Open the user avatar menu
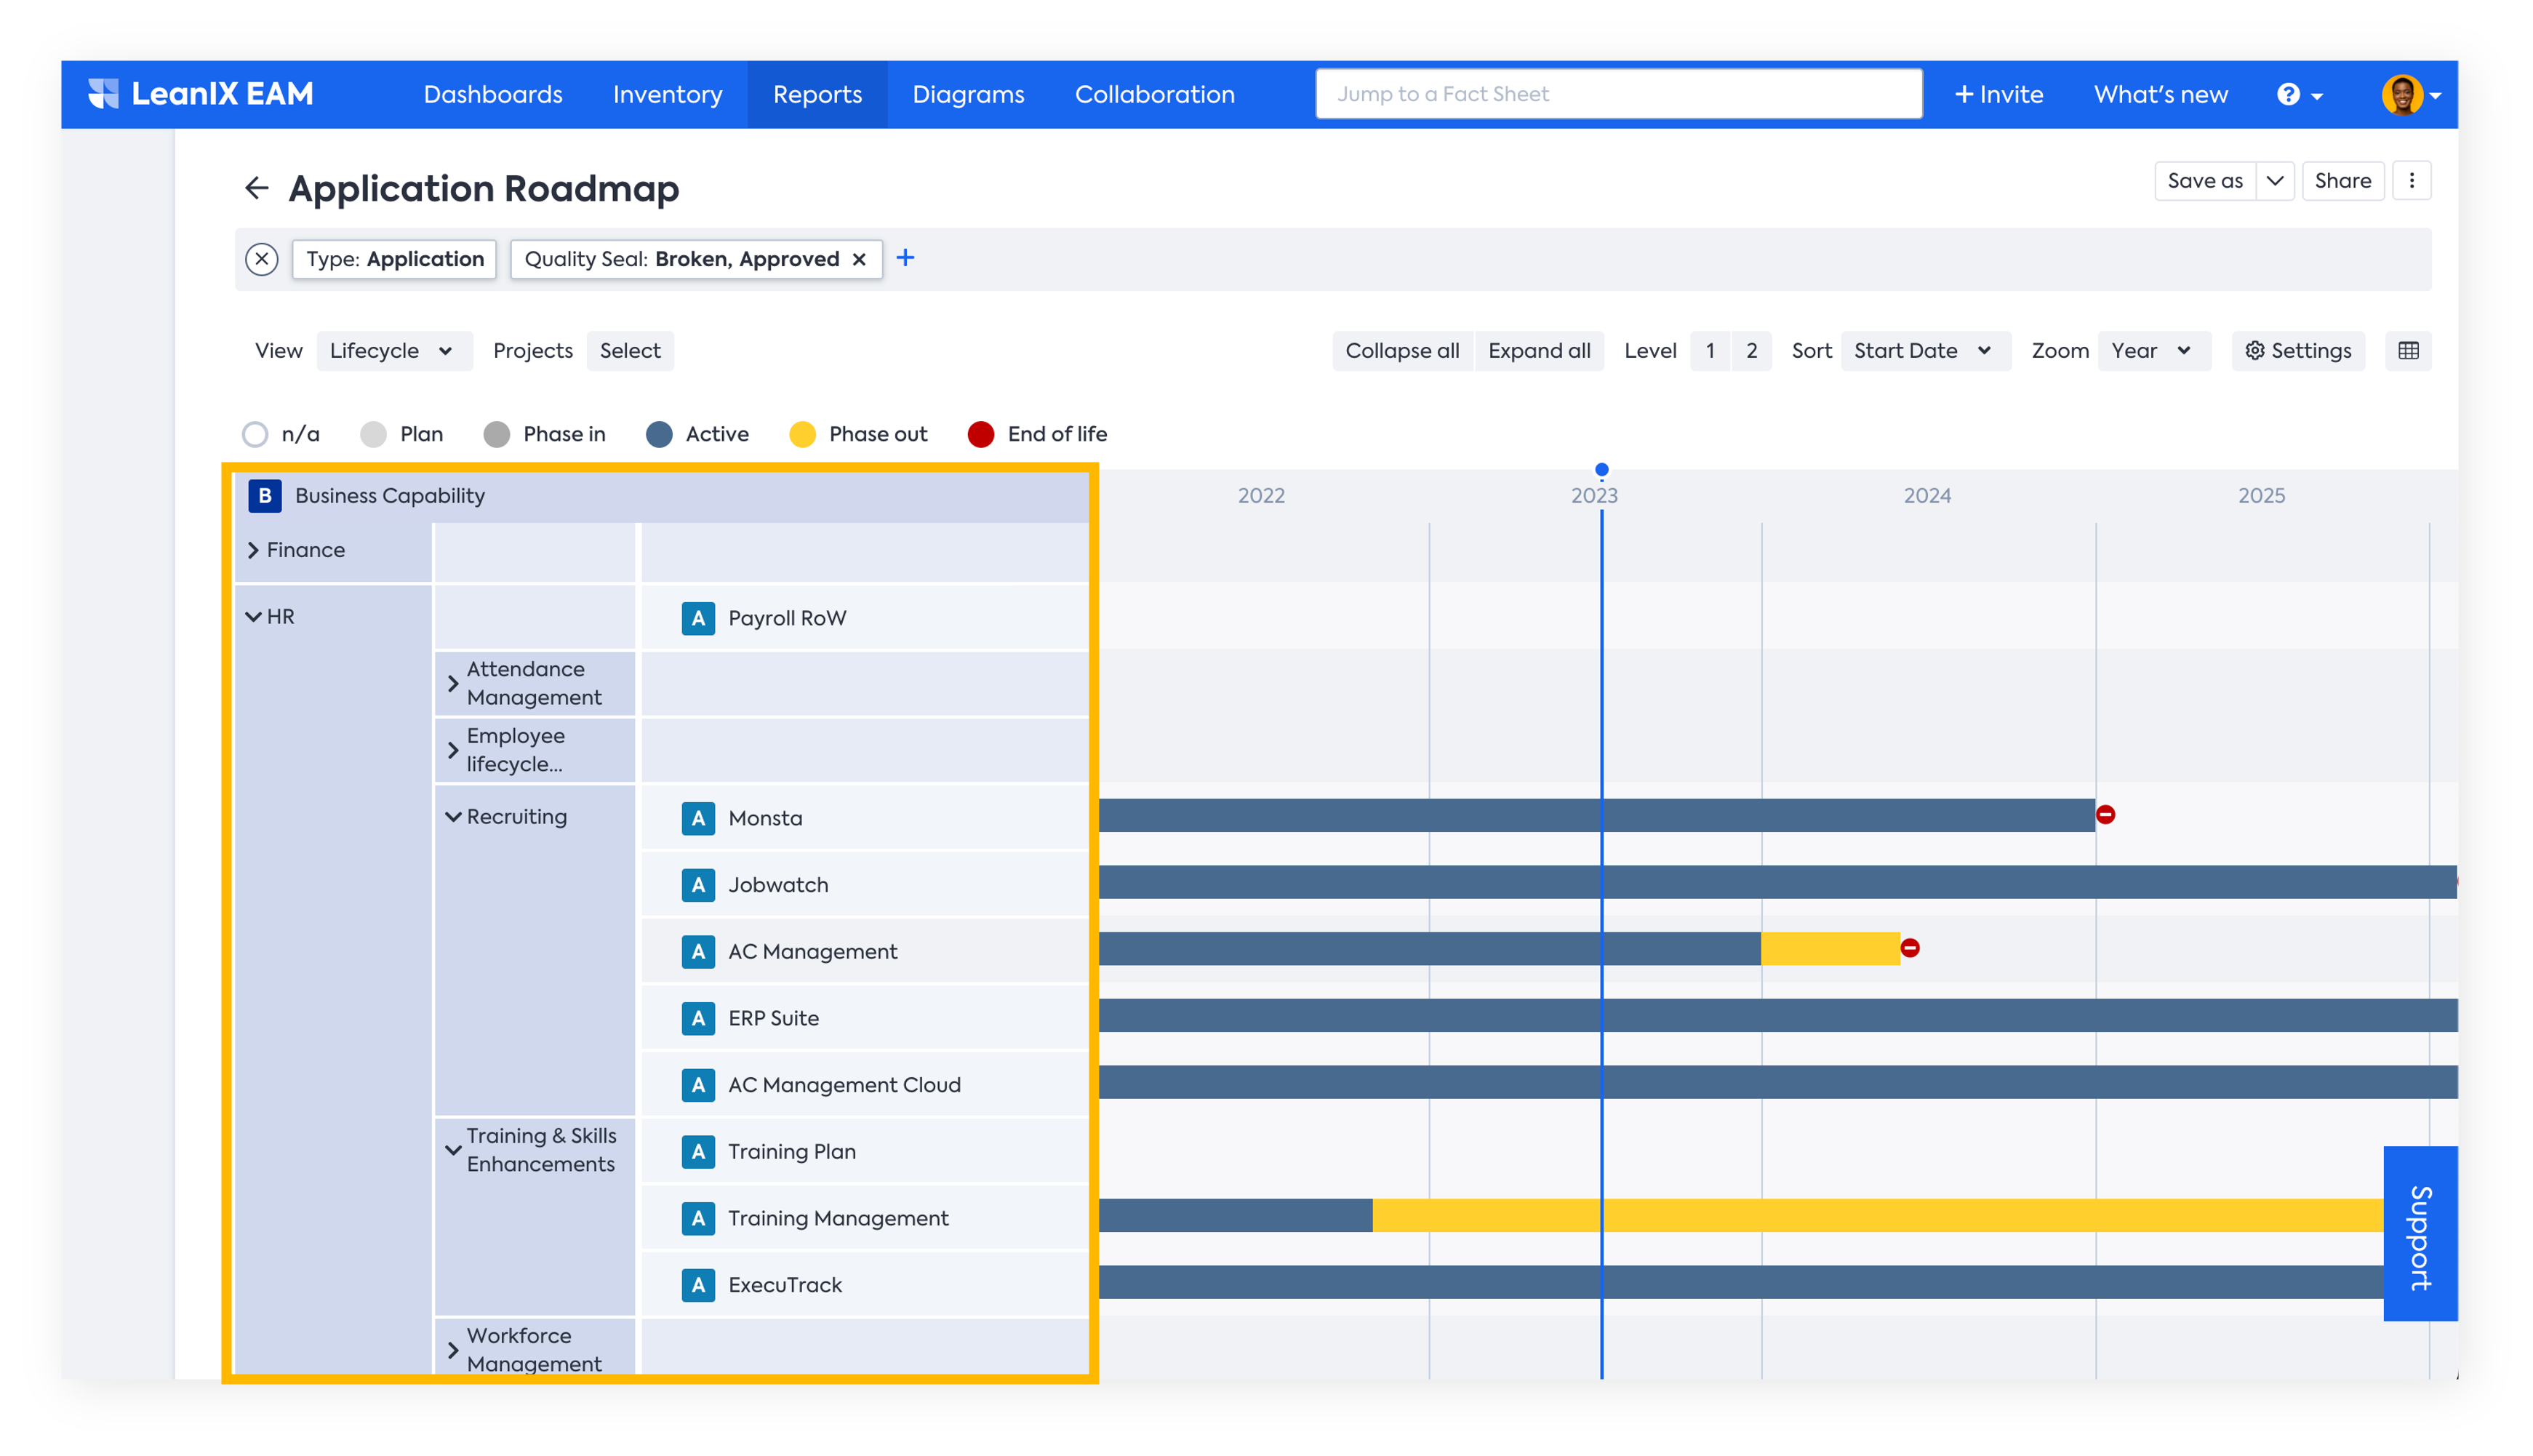Image resolution: width=2533 pixels, height=1456 pixels. tap(2411, 95)
